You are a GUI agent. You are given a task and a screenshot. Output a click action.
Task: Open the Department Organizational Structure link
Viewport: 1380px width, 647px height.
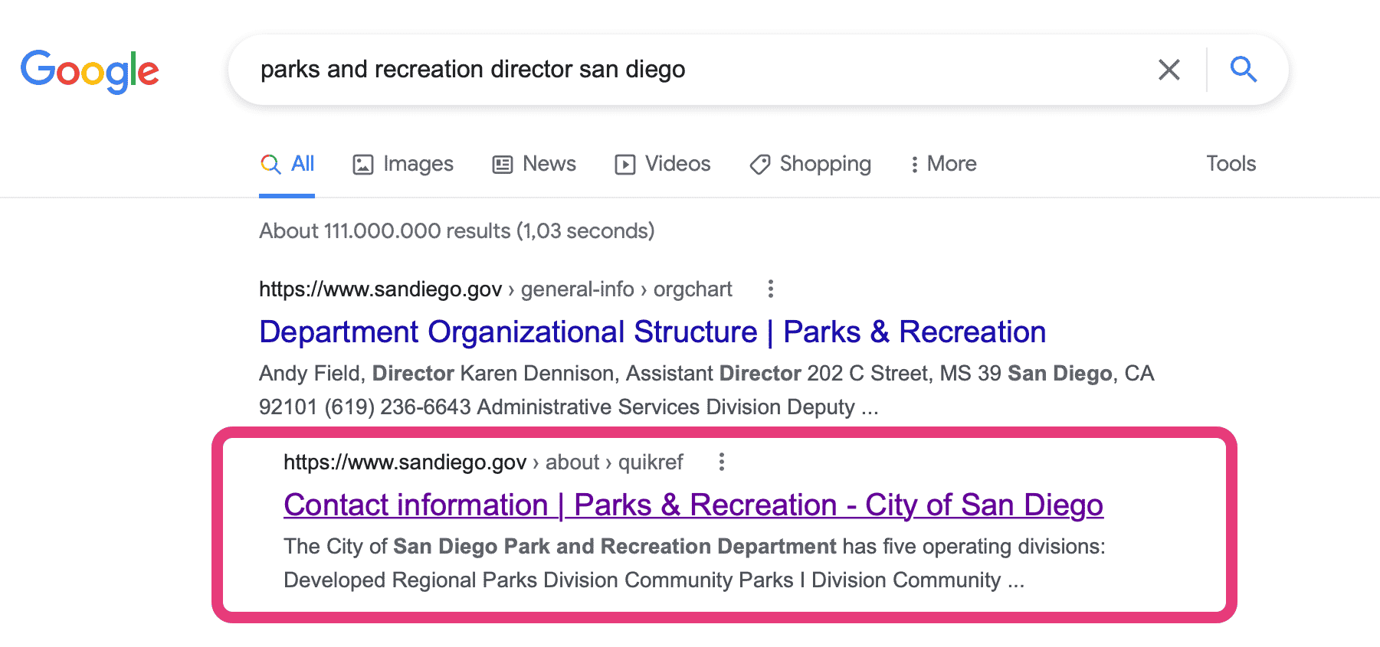click(x=653, y=332)
